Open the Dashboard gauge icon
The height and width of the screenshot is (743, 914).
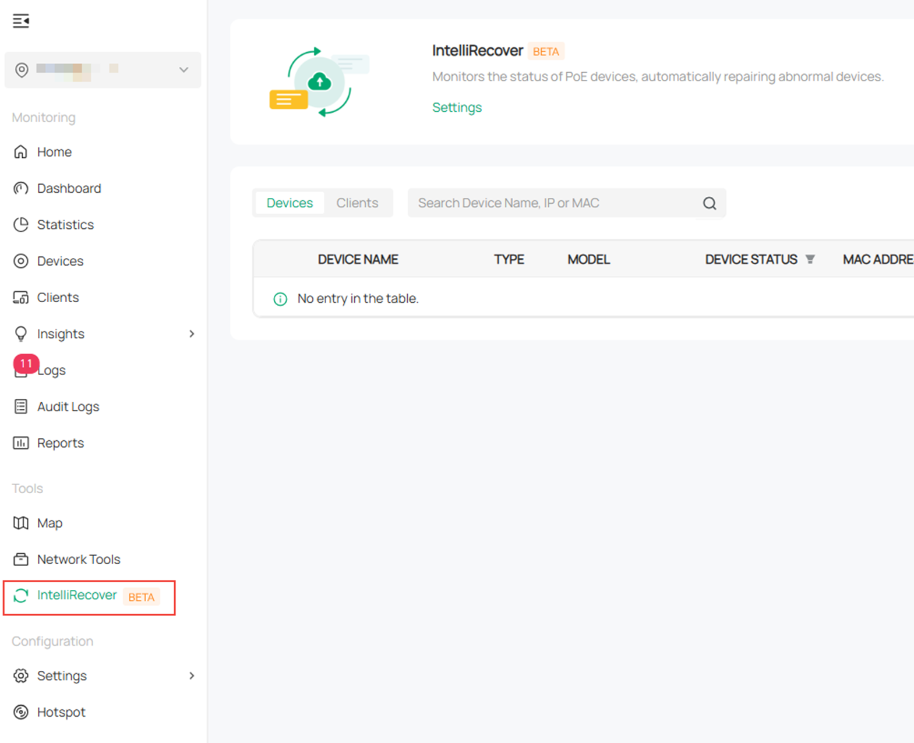click(21, 188)
